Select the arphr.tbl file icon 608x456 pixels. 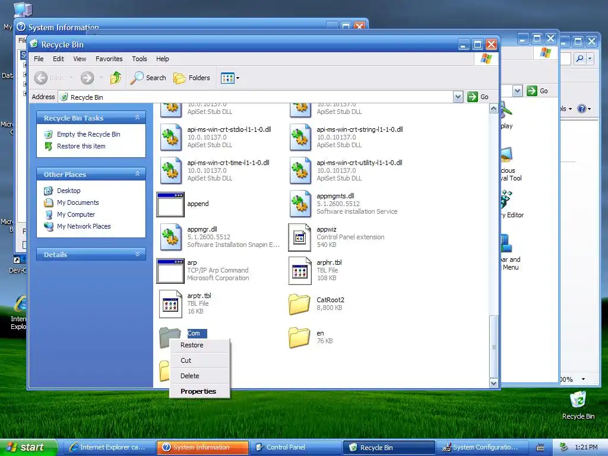300,271
